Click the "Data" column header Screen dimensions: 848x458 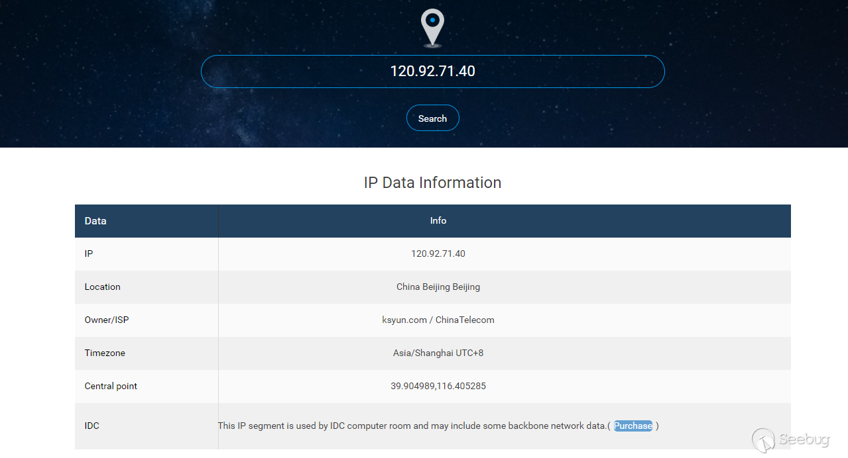[95, 221]
